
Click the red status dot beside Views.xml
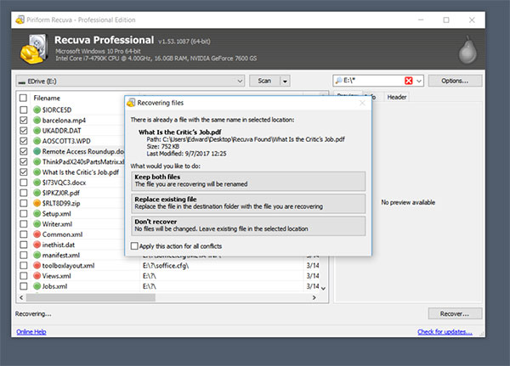click(x=36, y=276)
